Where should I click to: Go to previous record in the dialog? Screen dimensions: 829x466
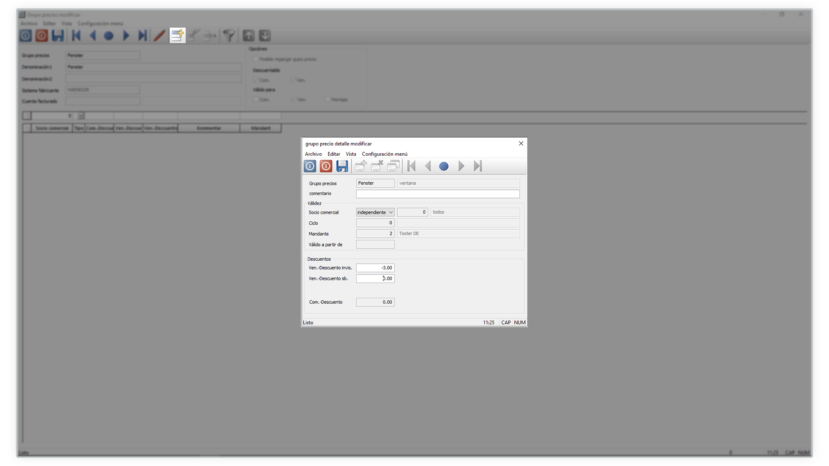click(428, 166)
